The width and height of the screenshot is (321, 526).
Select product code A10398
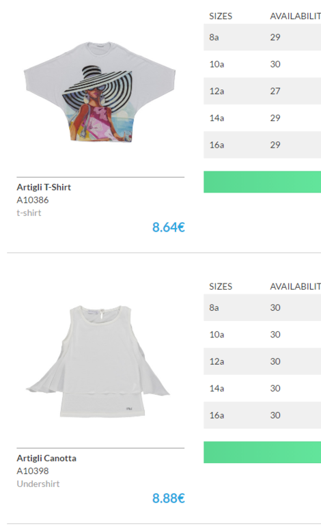(33, 471)
